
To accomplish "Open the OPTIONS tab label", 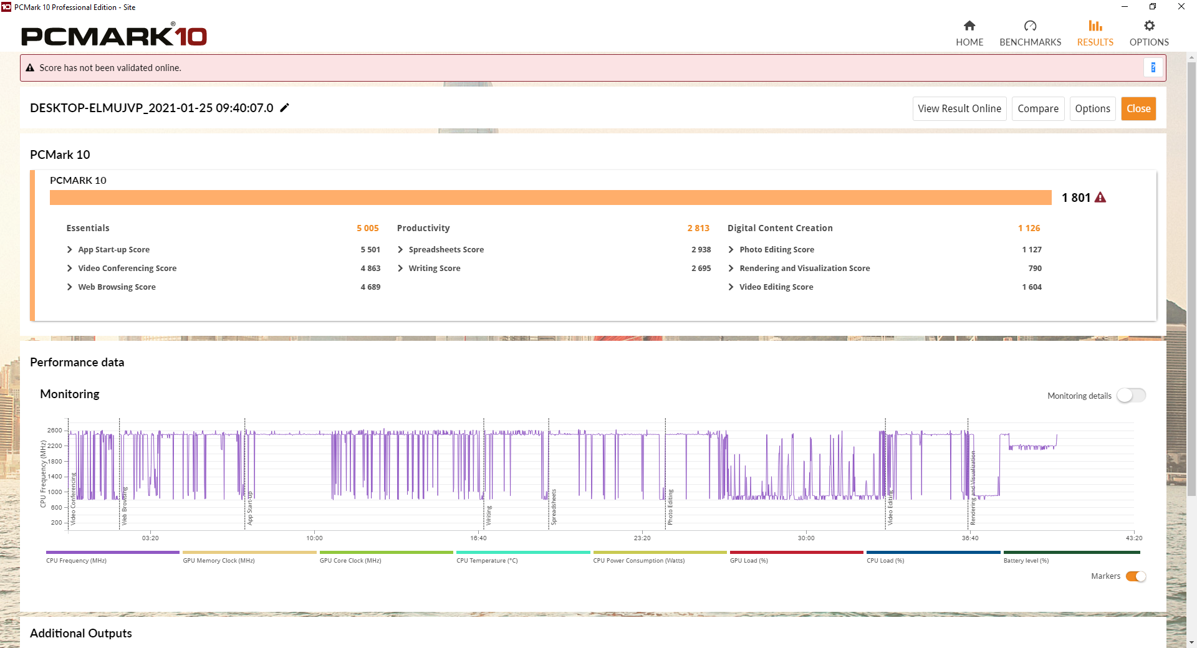I will click(x=1149, y=42).
